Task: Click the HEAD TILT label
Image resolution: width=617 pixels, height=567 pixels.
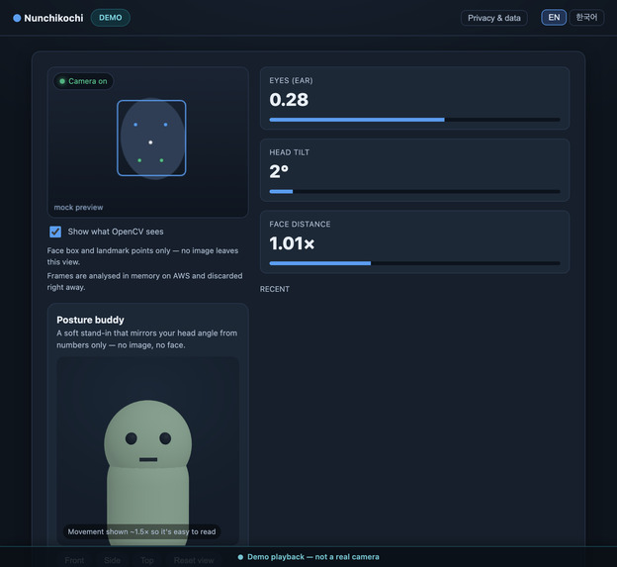Action: coord(289,152)
